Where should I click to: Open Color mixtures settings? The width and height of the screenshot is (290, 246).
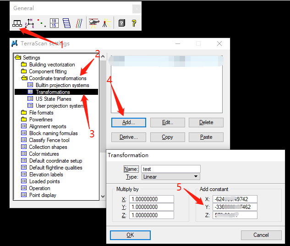point(44,154)
